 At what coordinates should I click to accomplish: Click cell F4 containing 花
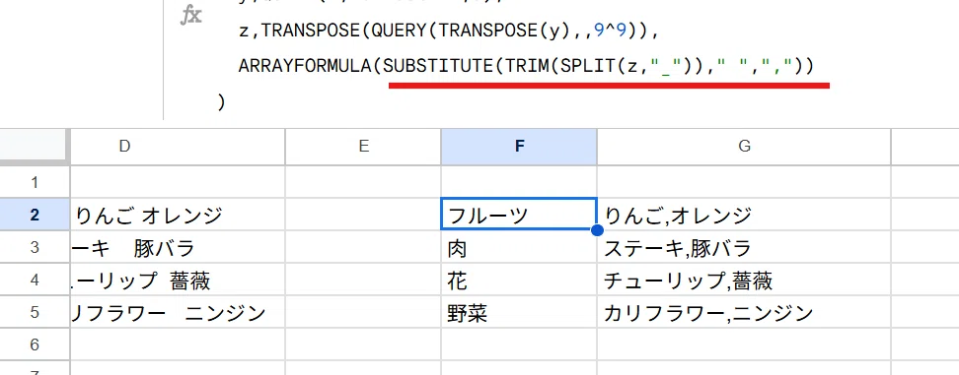519,281
